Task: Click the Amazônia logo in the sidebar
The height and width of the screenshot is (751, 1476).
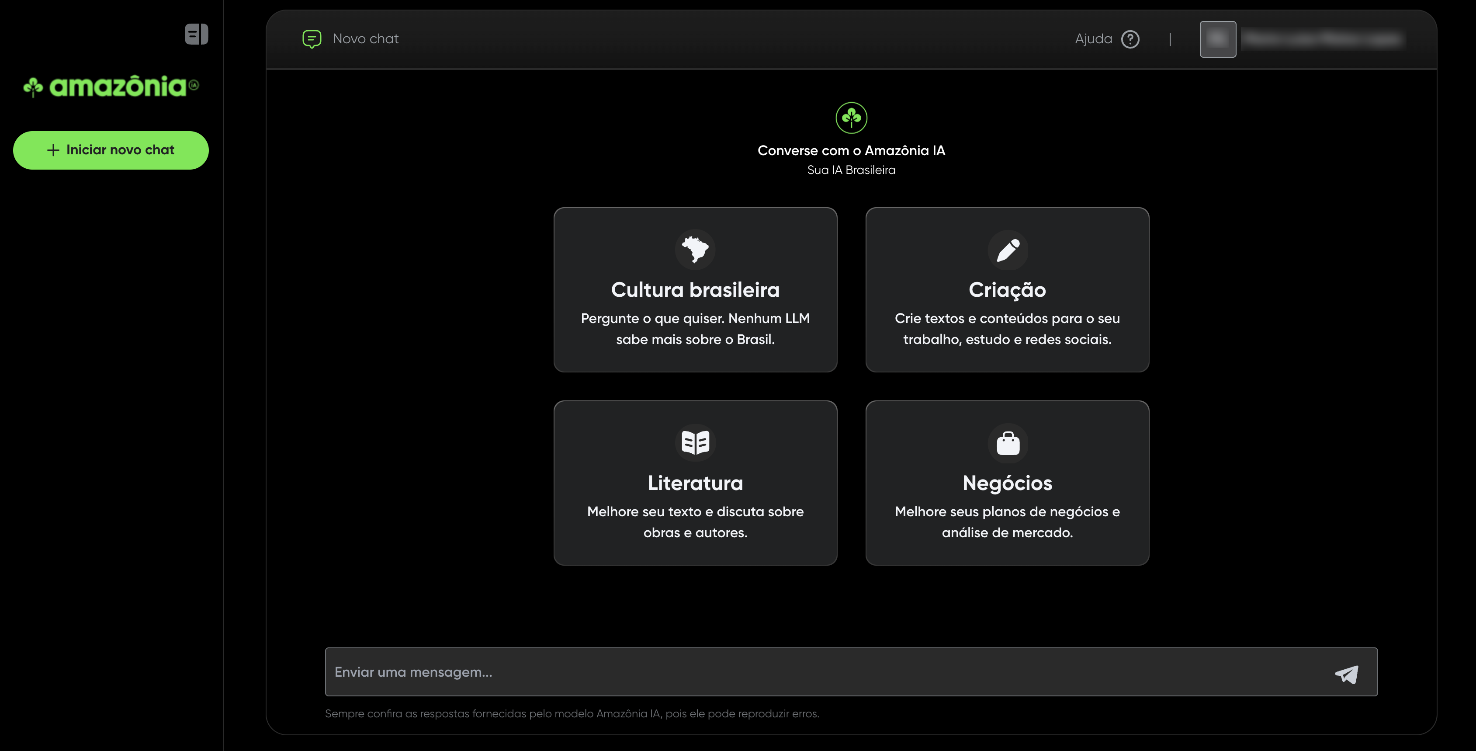Action: (x=111, y=87)
